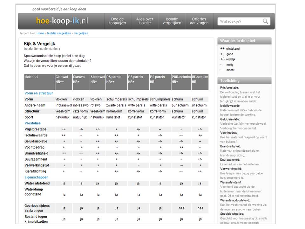Screen dimensions: 305x229
Task: Click the 'vergelijken' breadcrumb link
Action: pos(81,33)
